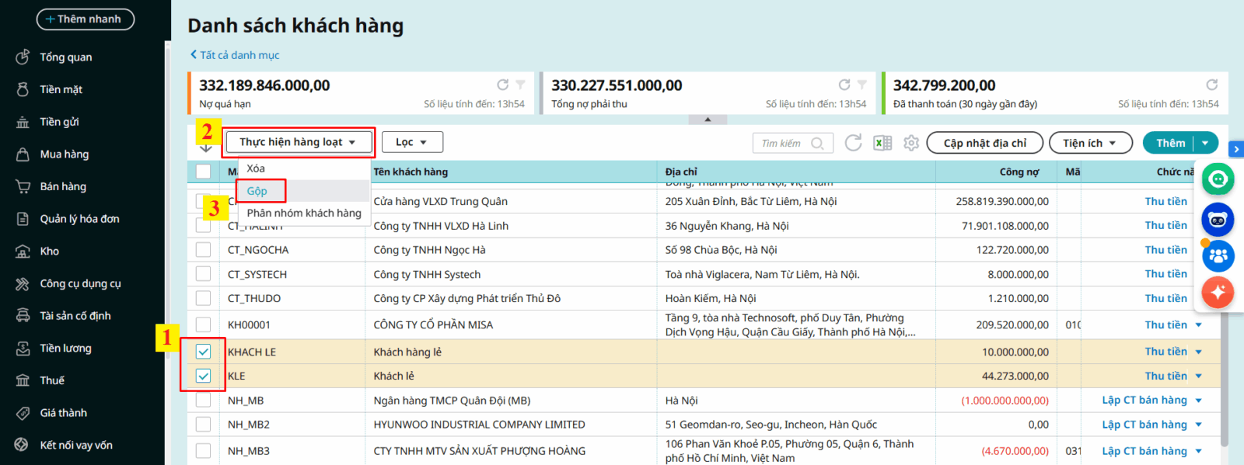Screen dimensions: 1244x465
Task: Filter the Tổng nợ phải thu card
Action: pos(862,85)
